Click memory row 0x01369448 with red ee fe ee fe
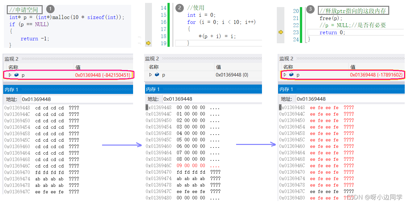Screen dimensions: 407x203 (x=317, y=107)
